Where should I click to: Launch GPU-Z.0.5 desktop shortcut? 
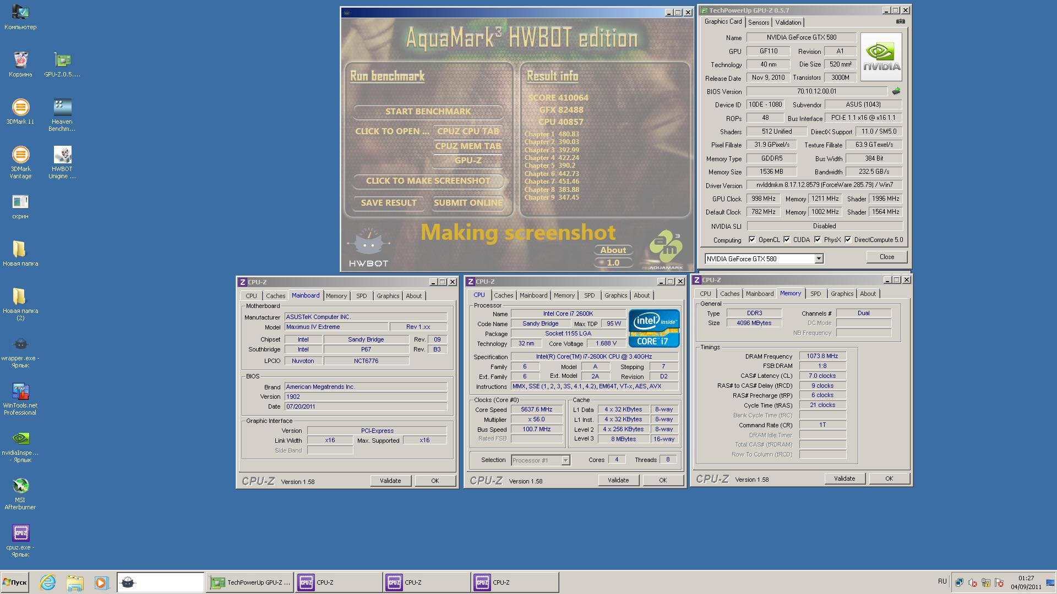coord(62,64)
